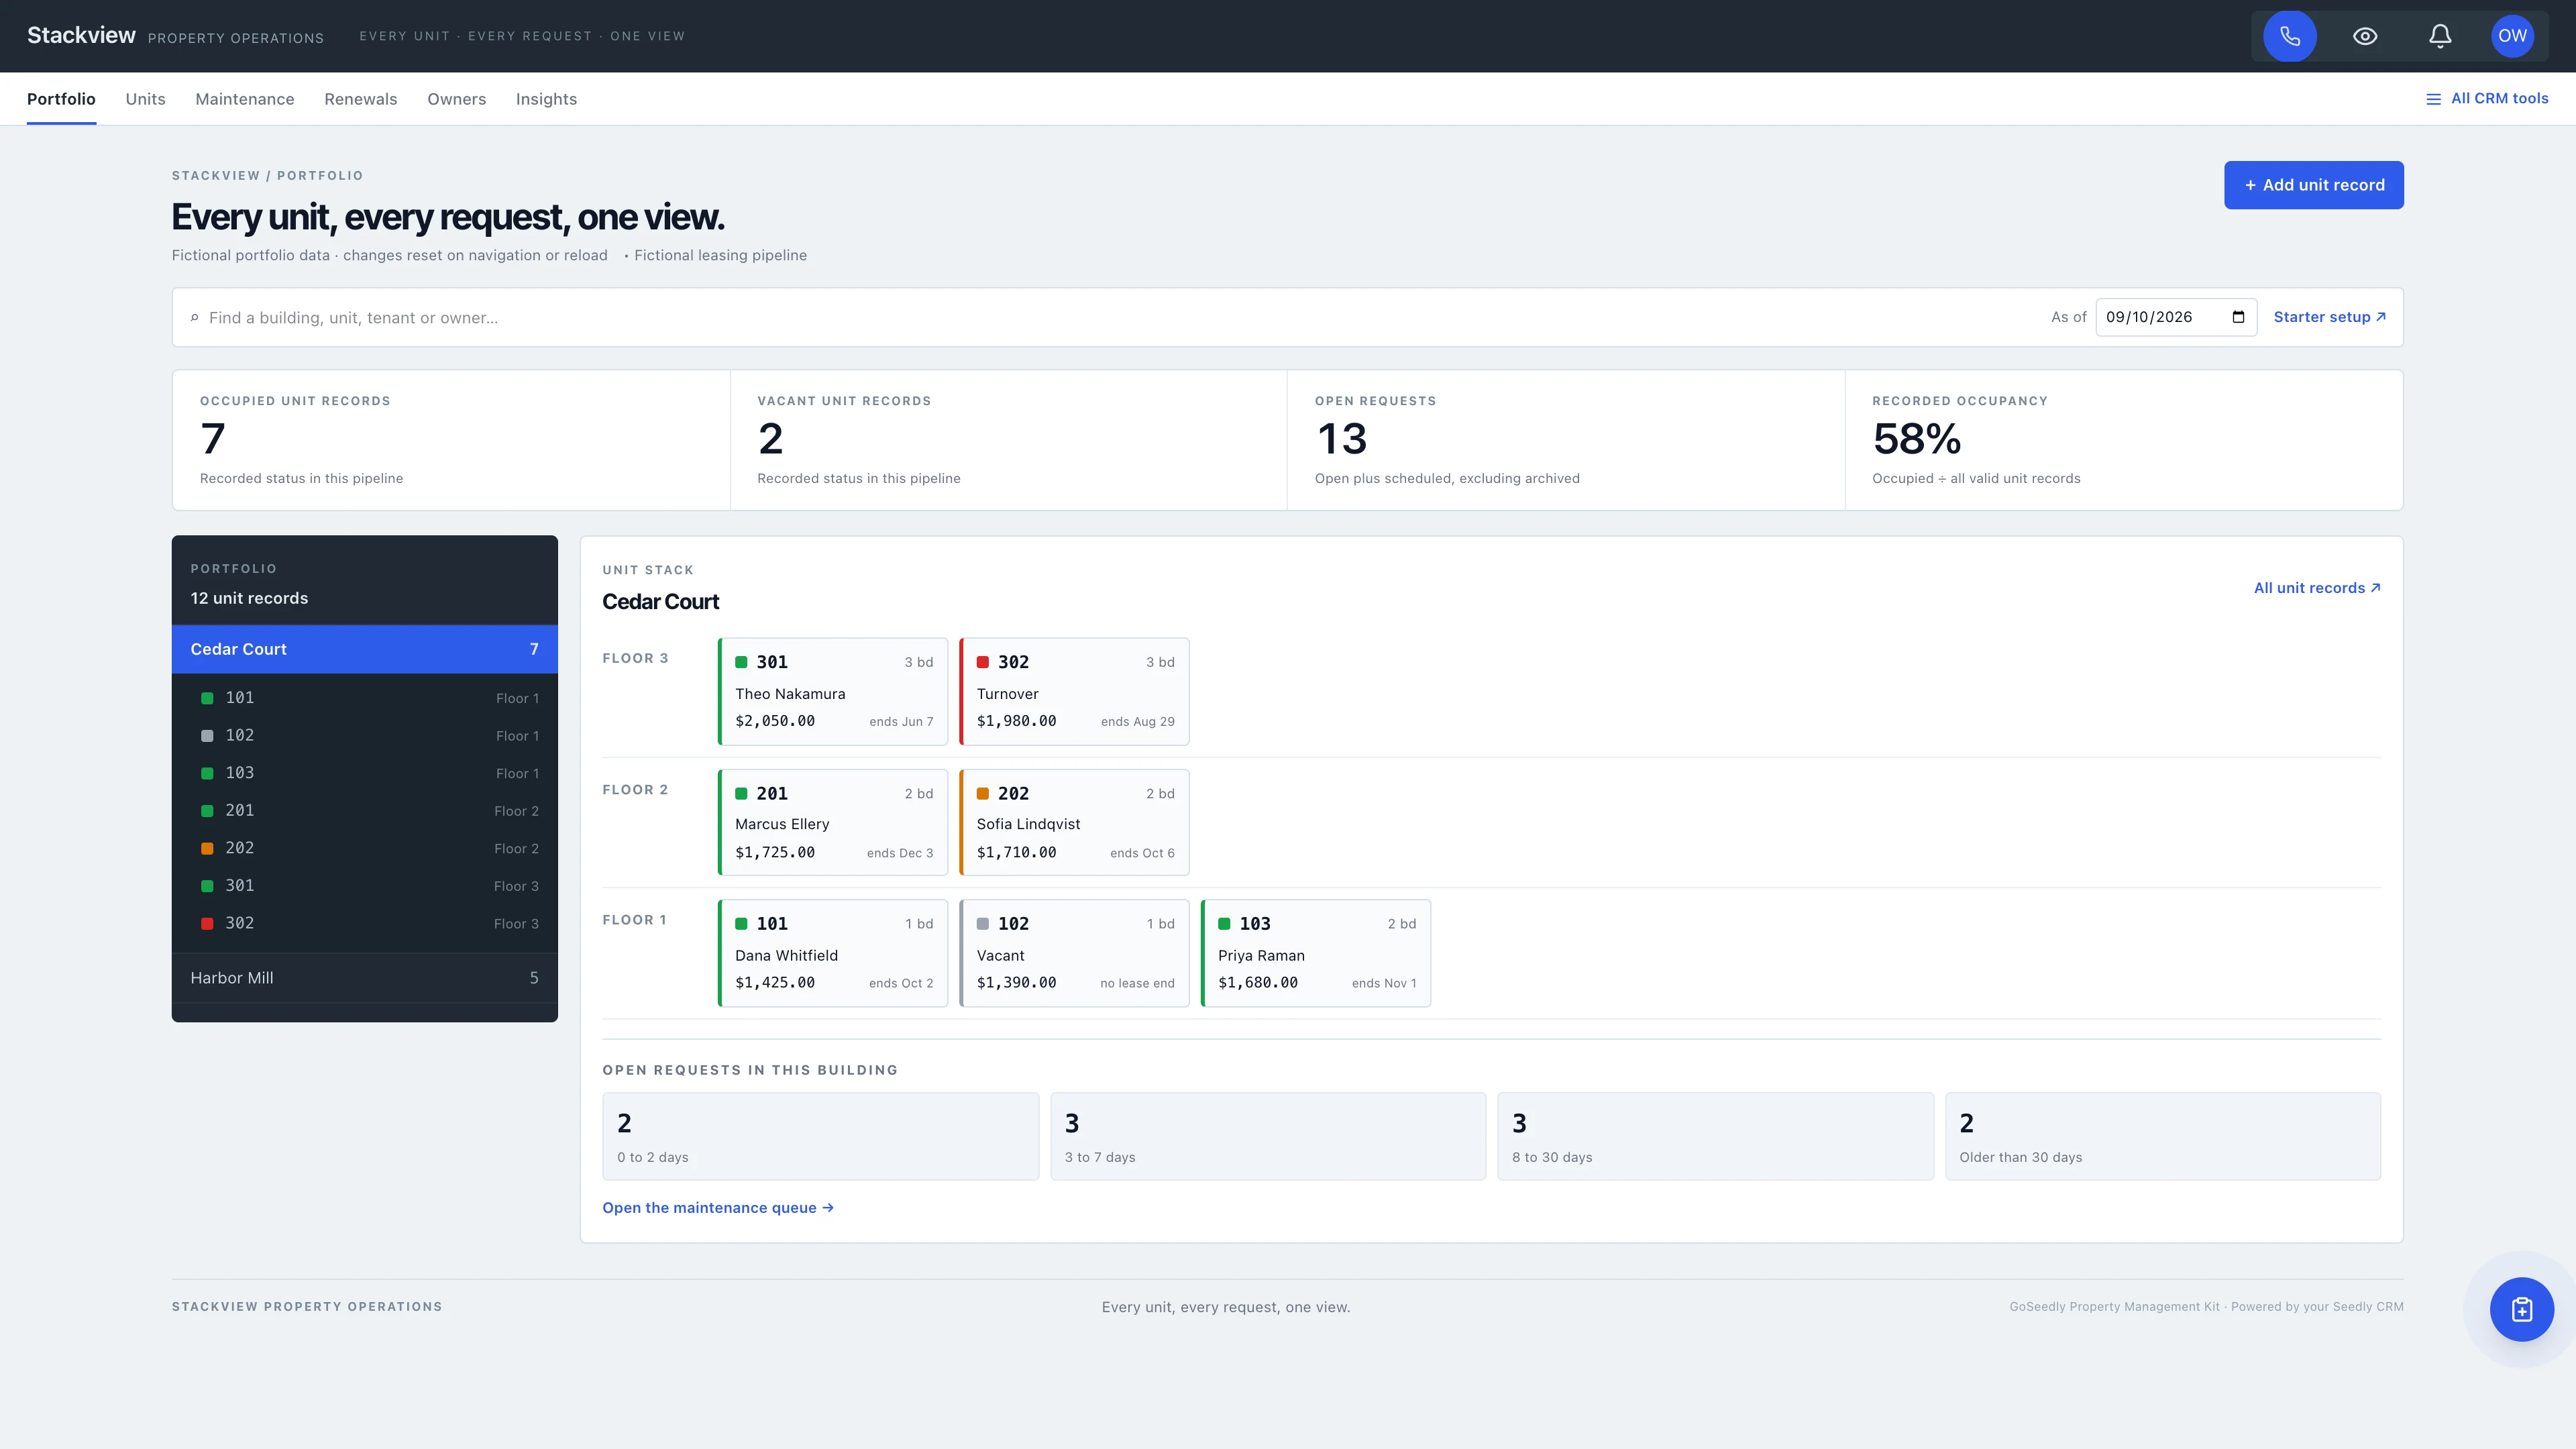Select unit 102 in the portfolio sidebar
This screenshot has width=2576, height=1449.
tap(365, 735)
